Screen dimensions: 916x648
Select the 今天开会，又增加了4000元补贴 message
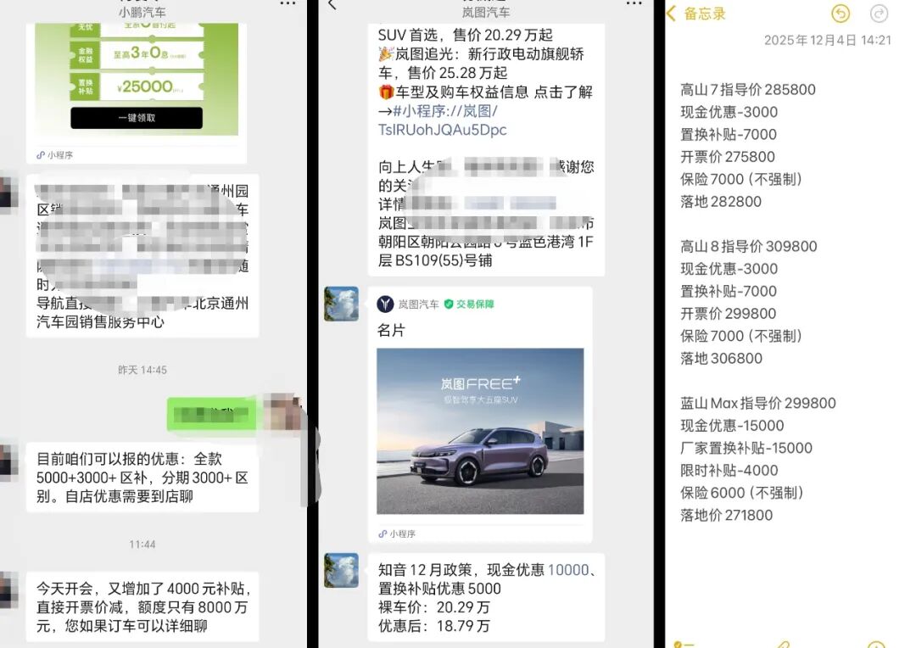tap(142, 606)
